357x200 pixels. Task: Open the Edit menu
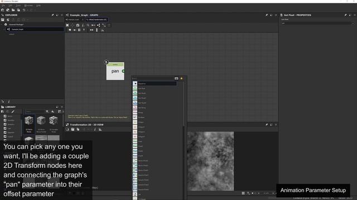pyautogui.click(x=11, y=6)
